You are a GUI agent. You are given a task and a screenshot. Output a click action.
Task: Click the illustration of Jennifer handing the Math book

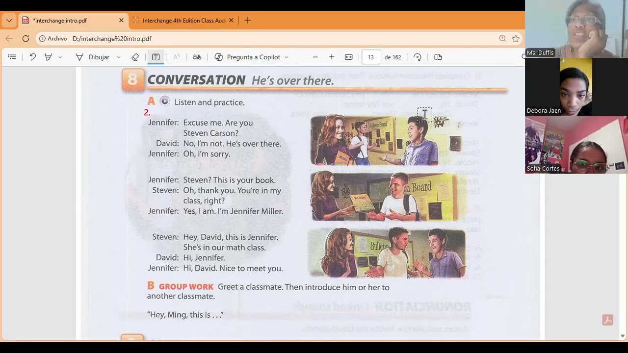(x=388, y=196)
